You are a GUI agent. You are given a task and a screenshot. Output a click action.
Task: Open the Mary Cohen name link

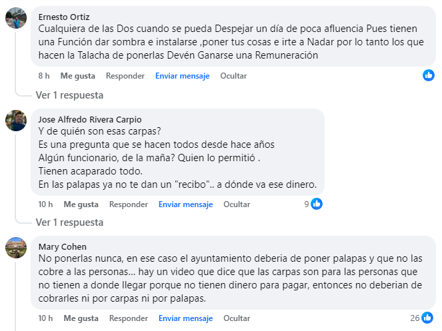coord(62,246)
